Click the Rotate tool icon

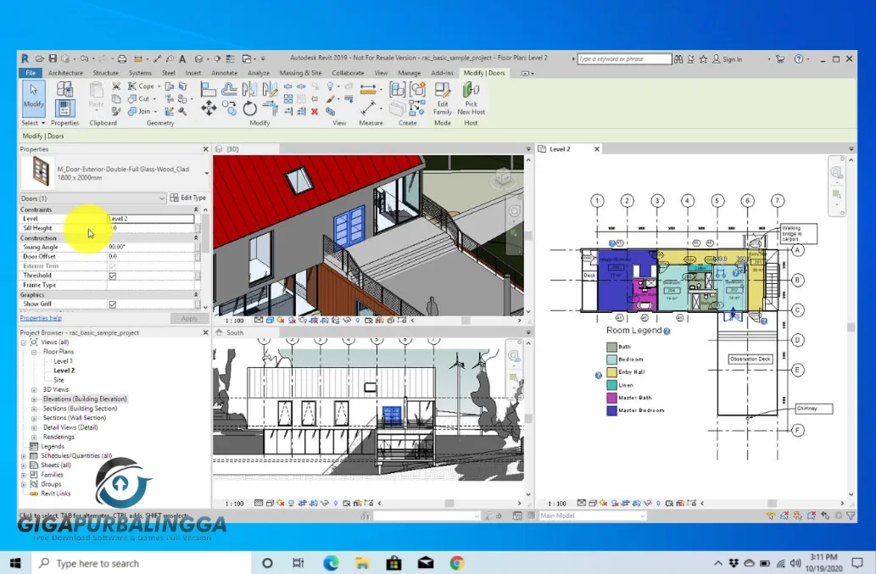click(249, 109)
